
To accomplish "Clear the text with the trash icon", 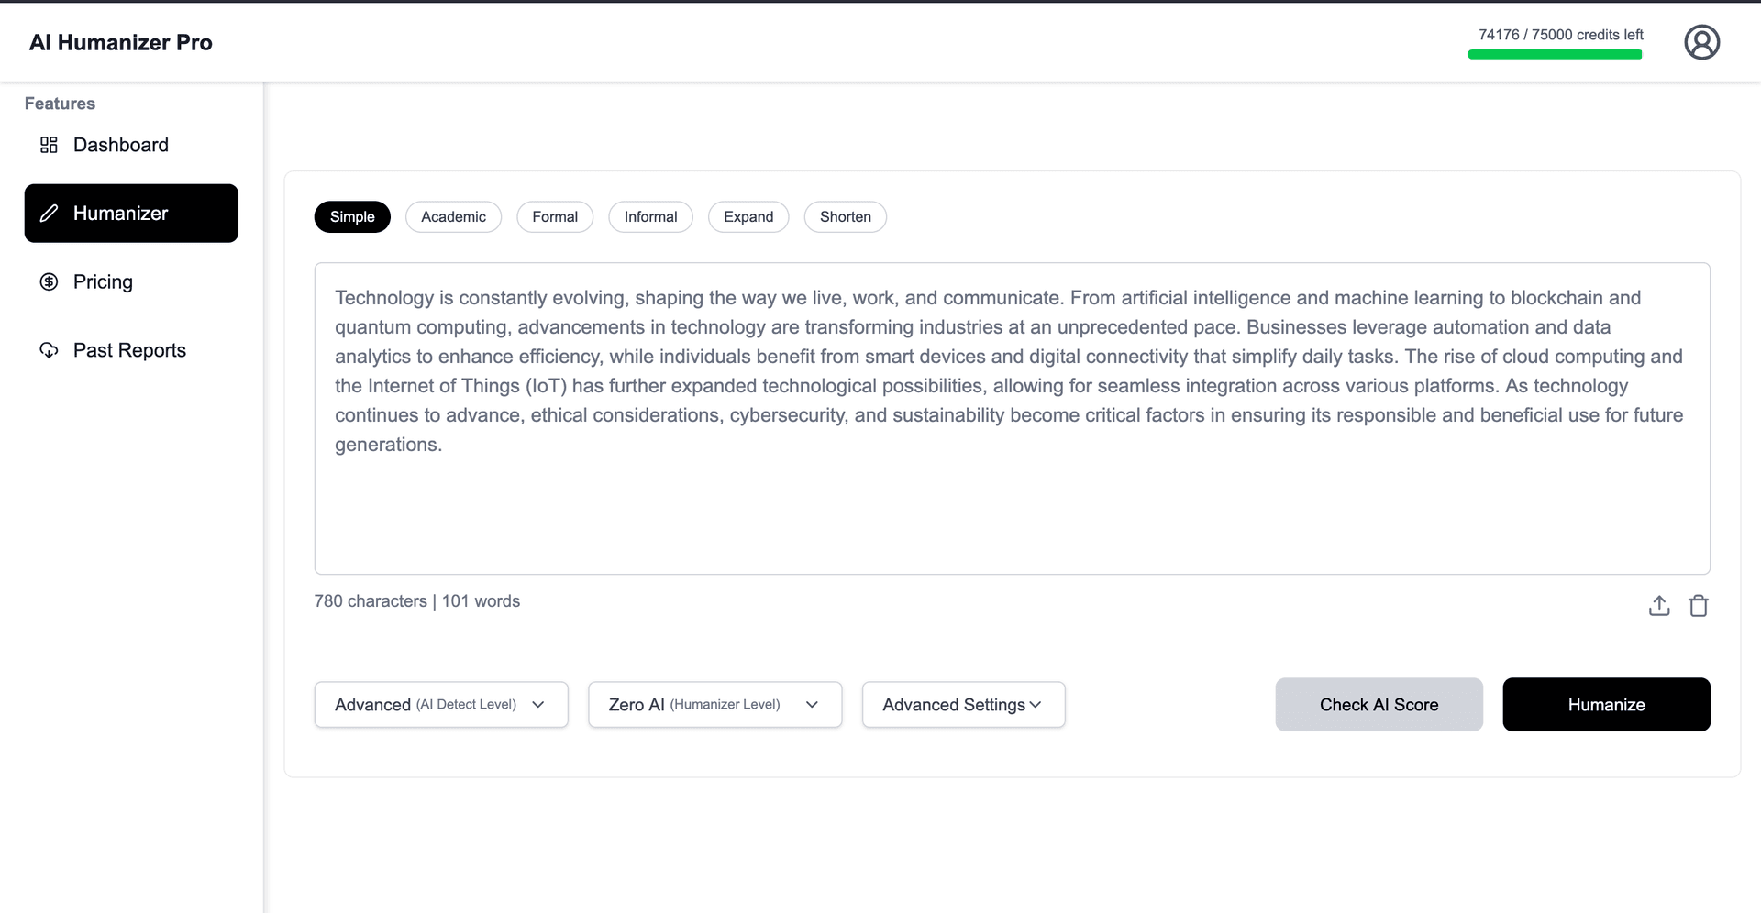I will 1699,605.
